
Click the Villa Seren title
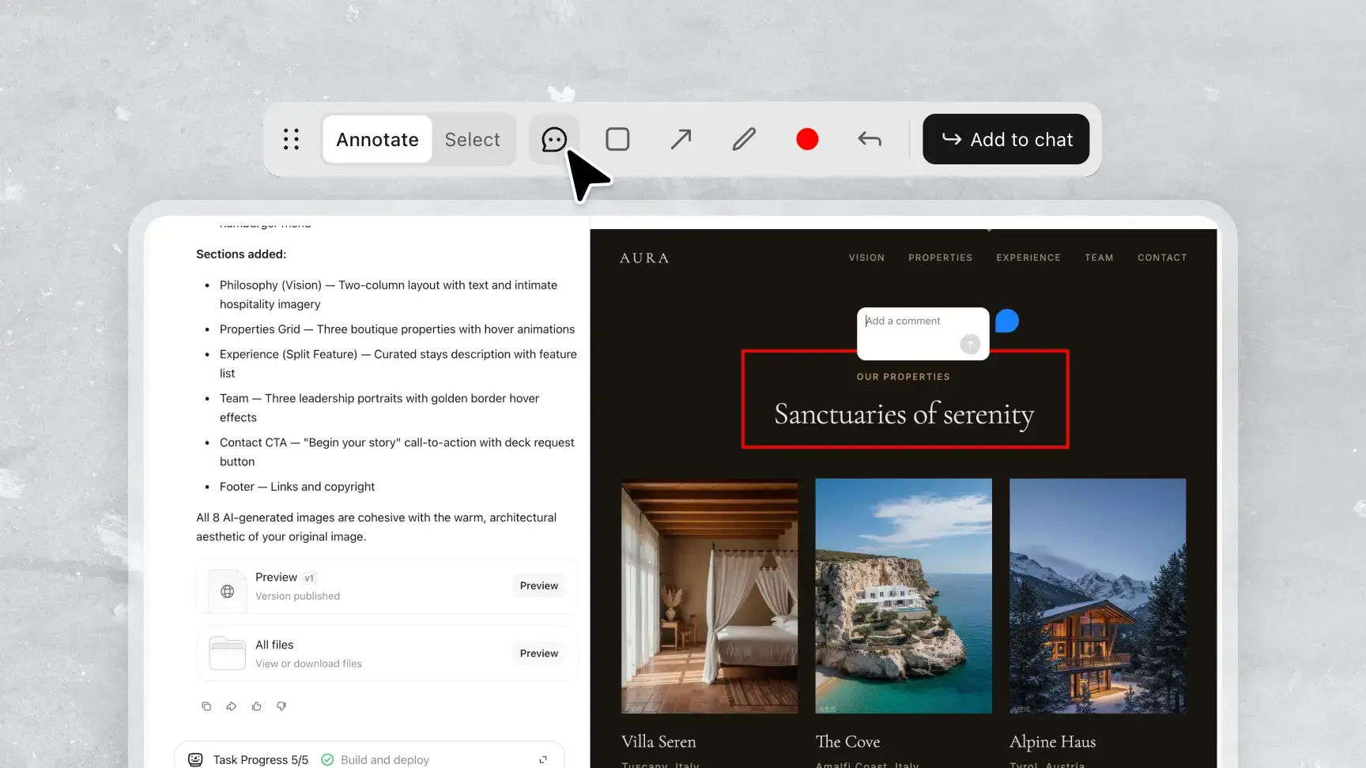coord(658,742)
